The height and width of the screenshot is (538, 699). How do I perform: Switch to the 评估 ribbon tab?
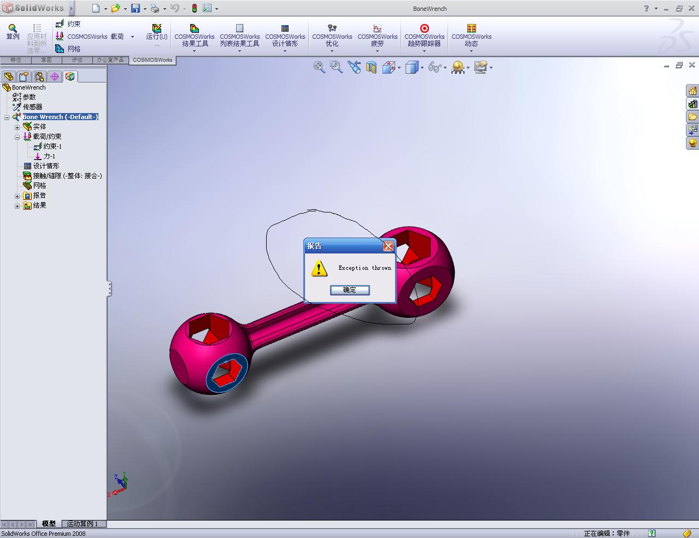pyautogui.click(x=77, y=60)
